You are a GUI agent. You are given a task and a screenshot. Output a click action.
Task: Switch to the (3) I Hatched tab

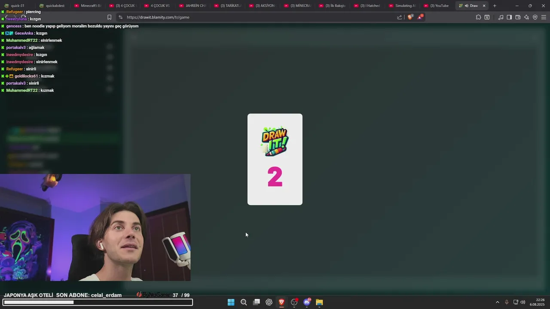[x=367, y=6]
